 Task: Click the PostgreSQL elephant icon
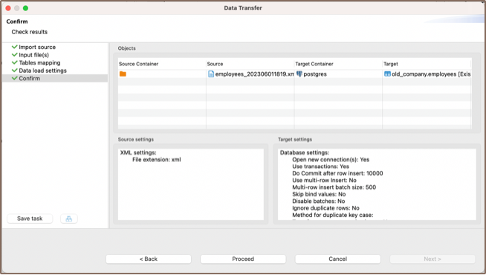(x=299, y=74)
